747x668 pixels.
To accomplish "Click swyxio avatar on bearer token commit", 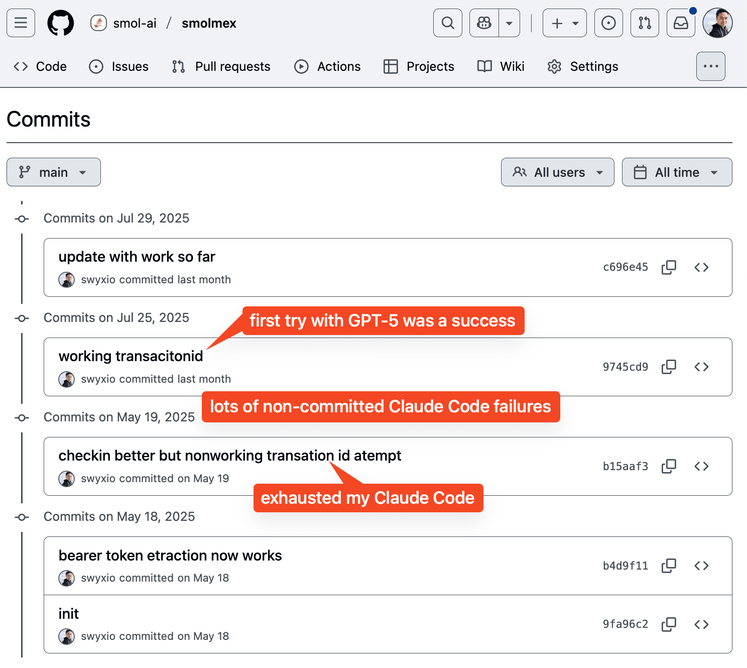I will click(x=67, y=578).
